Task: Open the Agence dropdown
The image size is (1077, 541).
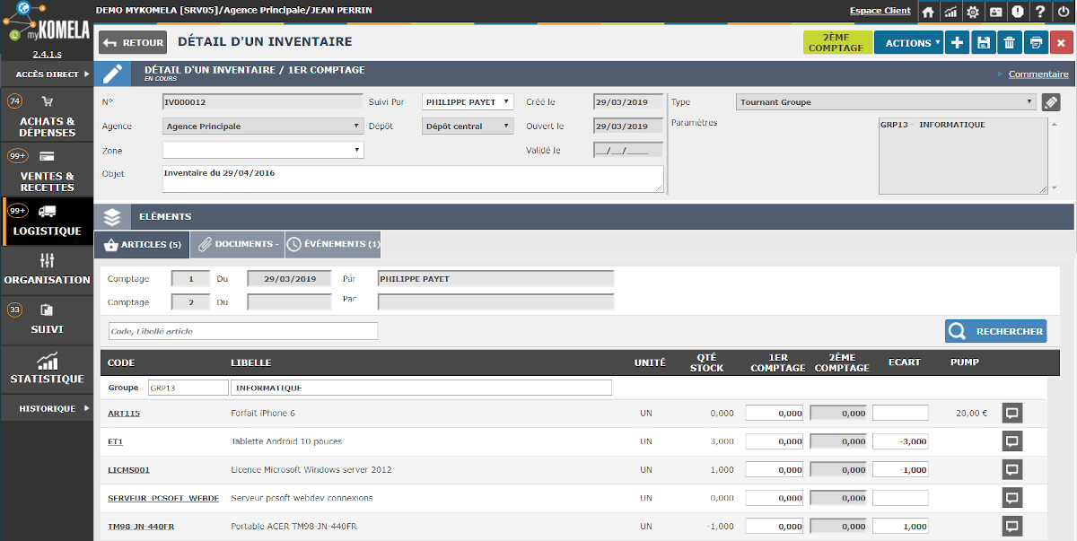Action: point(263,127)
